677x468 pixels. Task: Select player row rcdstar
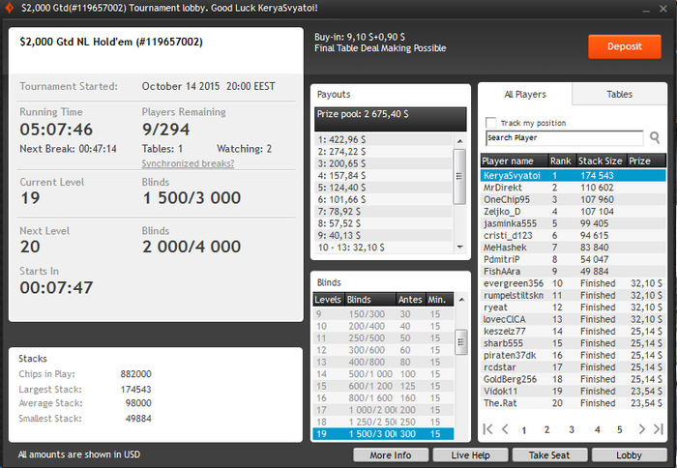point(573,367)
